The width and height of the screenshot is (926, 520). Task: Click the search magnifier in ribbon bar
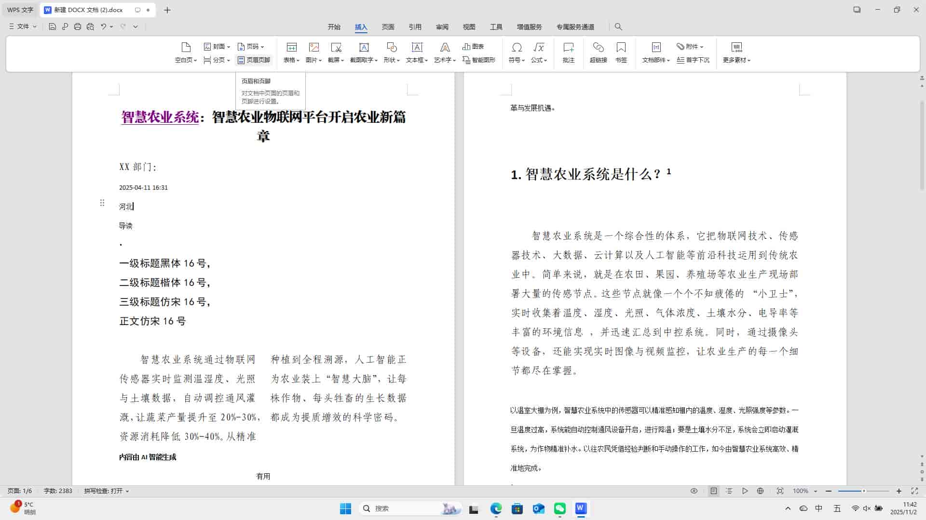618,26
